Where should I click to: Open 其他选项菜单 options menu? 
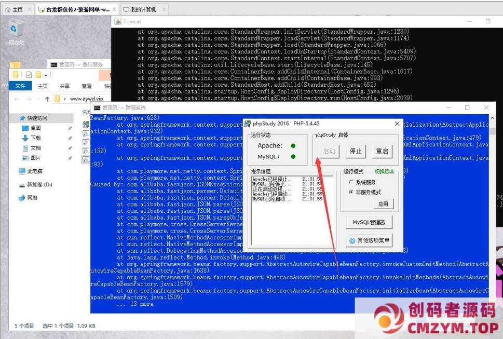pyautogui.click(x=369, y=240)
